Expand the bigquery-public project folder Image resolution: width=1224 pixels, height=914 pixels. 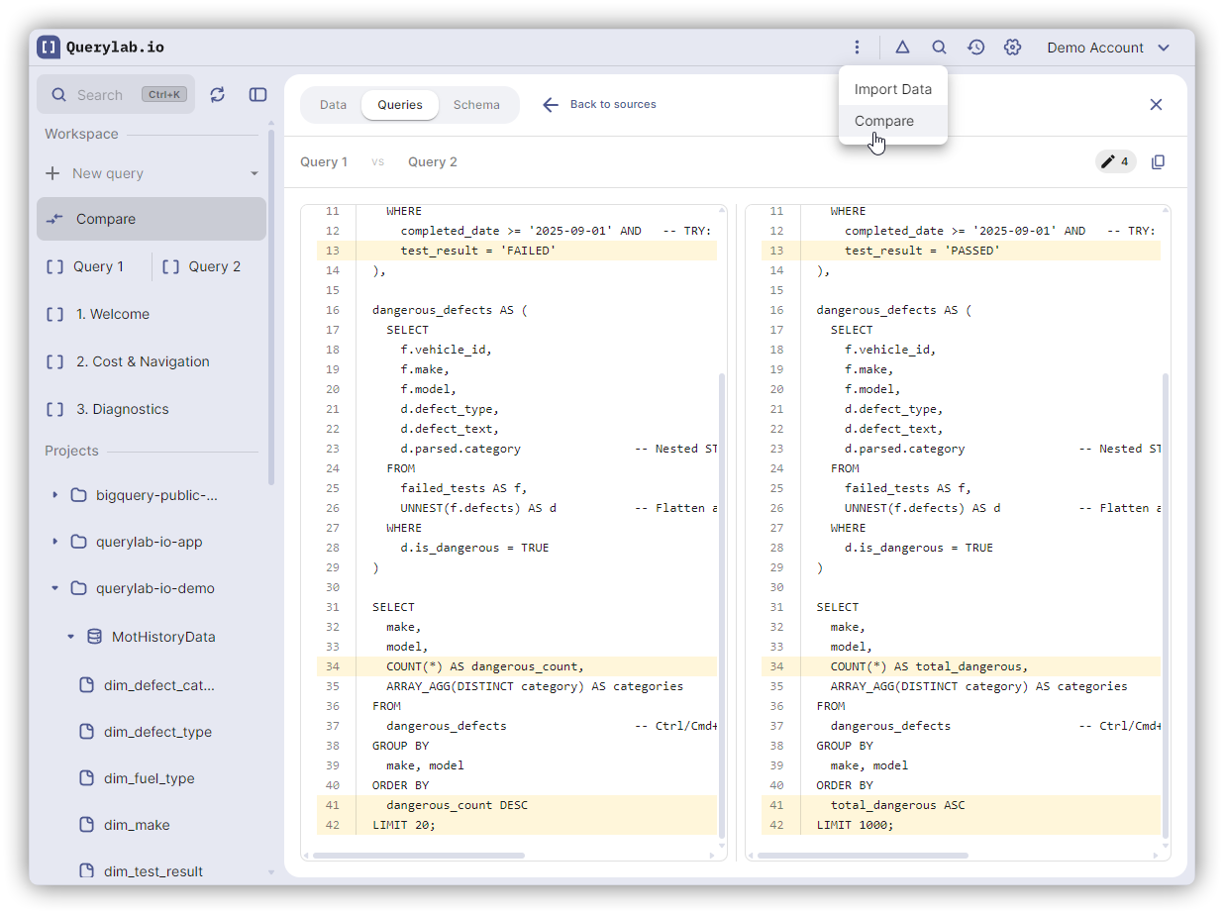point(55,495)
